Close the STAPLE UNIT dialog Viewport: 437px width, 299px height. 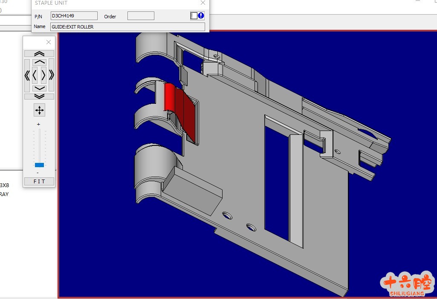click(x=203, y=3)
